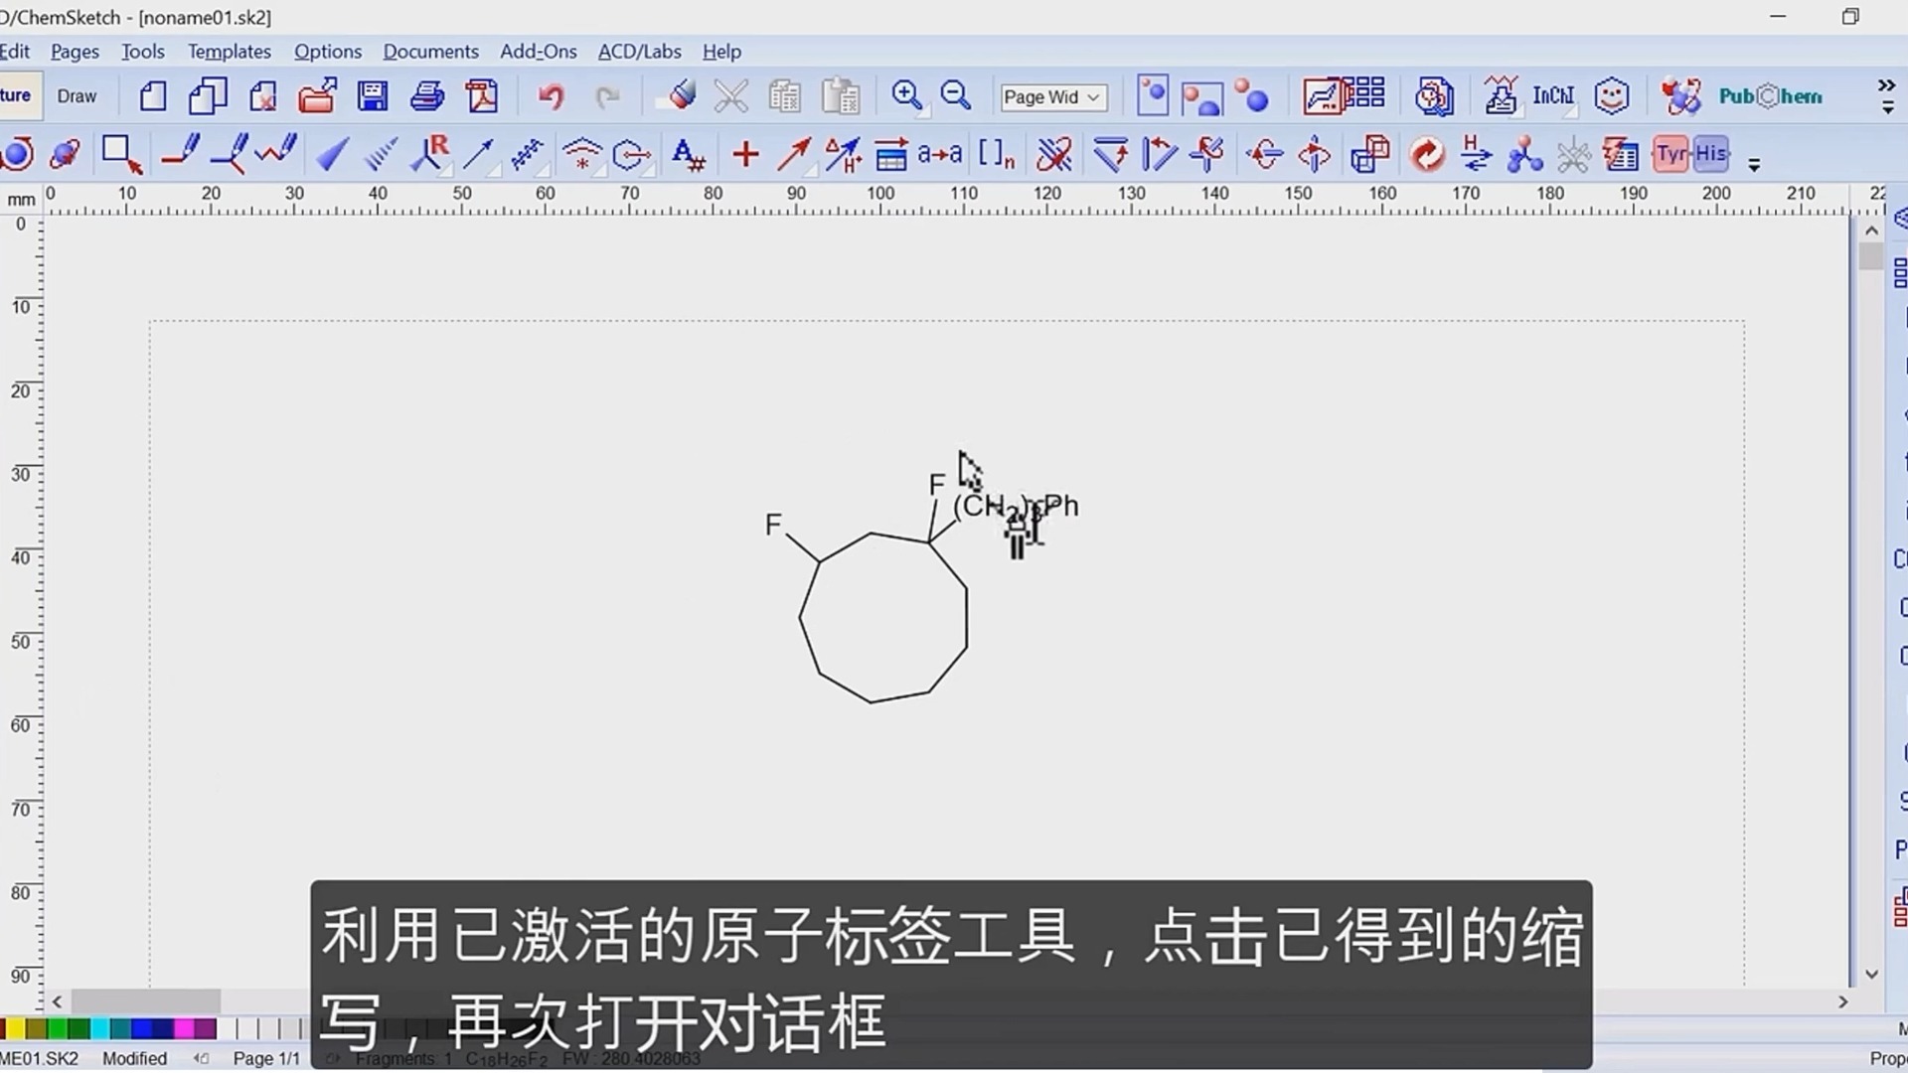The width and height of the screenshot is (1908, 1073).
Task: Pick the blue color swatch
Action: tap(142, 1029)
